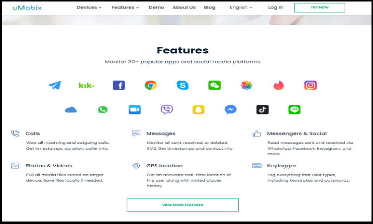373x224 pixels.
Task: Click the uMobix logo
Action: [27, 7]
